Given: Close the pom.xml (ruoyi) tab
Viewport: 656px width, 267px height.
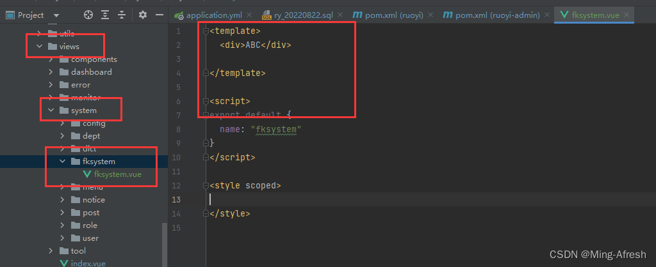Looking at the screenshot, I should (431, 15).
